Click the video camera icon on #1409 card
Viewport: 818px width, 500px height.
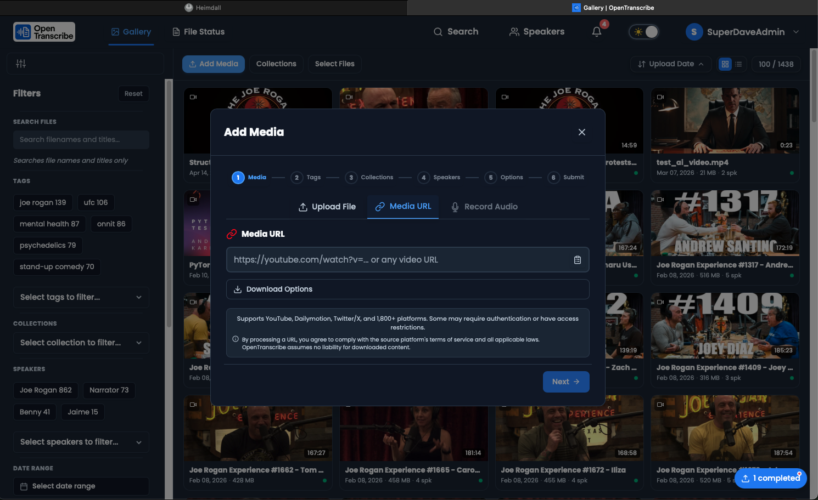point(660,302)
